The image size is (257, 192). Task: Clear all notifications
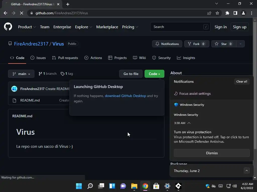tap(242, 81)
